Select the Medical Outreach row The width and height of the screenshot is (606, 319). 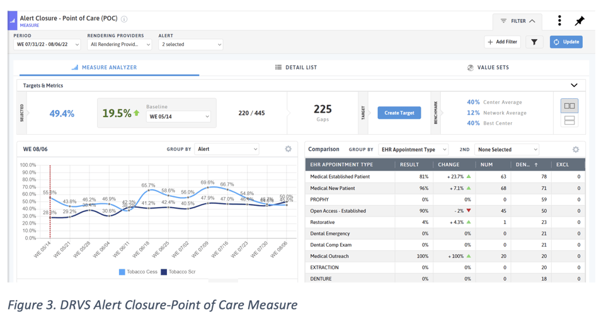coord(445,256)
